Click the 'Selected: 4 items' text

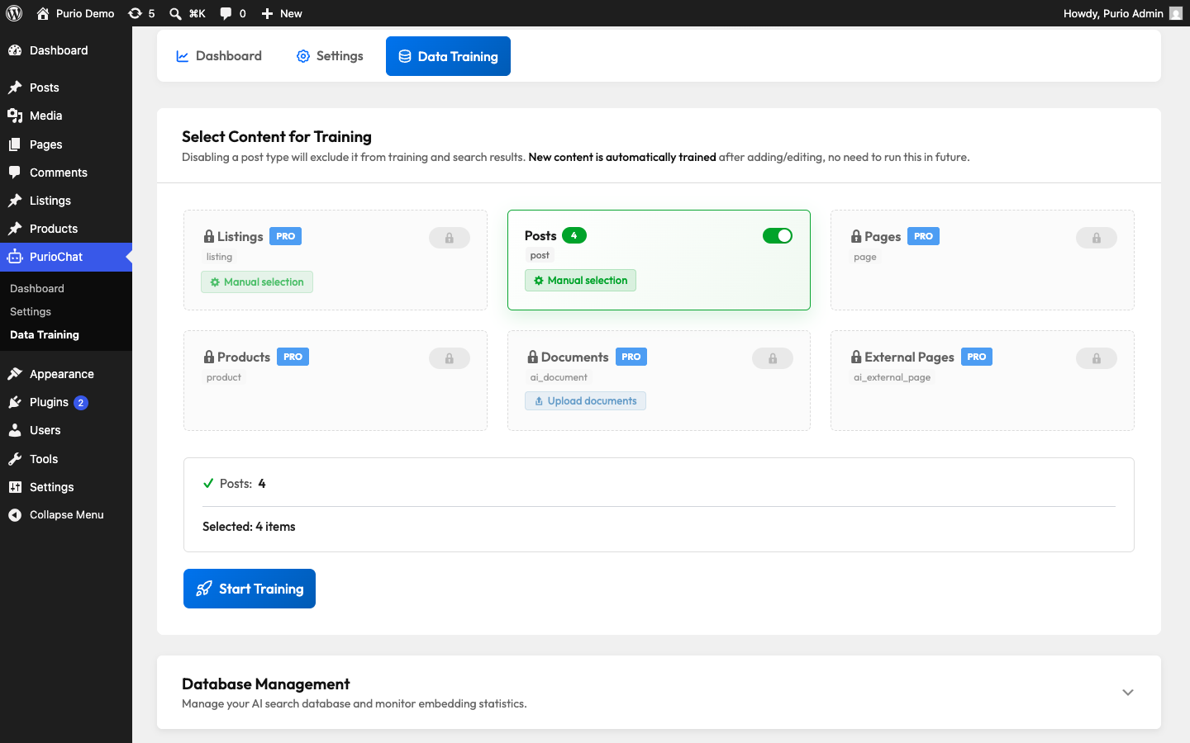point(249,527)
